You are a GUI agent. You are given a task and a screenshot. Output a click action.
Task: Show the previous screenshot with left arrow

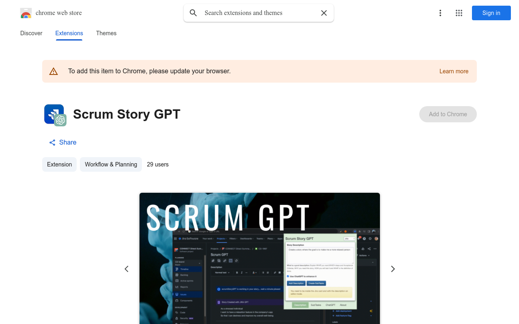tap(127, 269)
